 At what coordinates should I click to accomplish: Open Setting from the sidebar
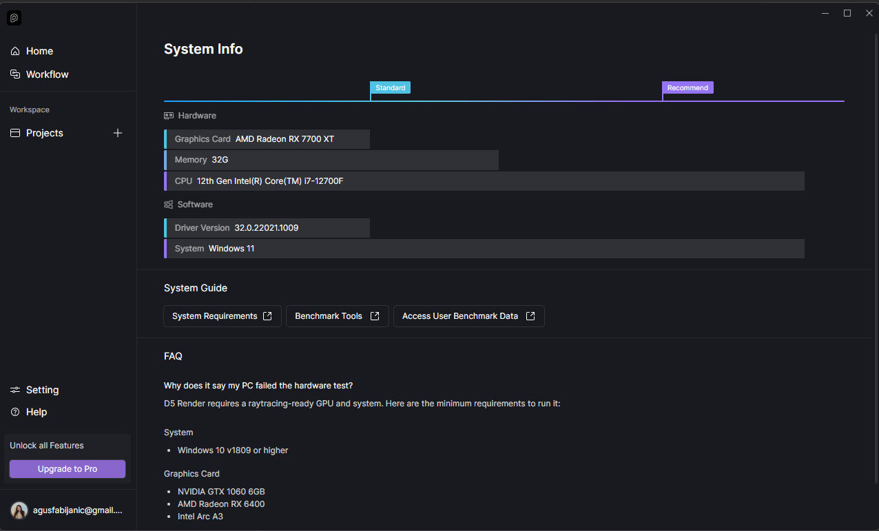pos(42,390)
